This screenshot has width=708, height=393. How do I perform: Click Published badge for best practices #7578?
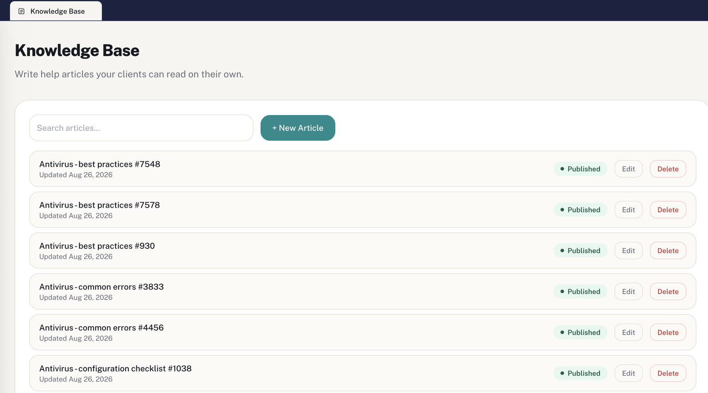580,210
